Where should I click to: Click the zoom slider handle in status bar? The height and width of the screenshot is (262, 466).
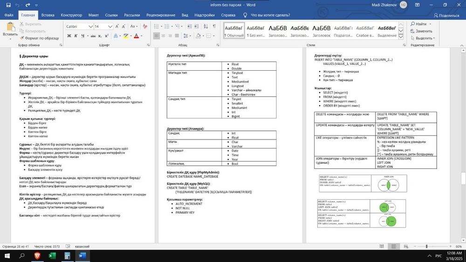pos(426,246)
